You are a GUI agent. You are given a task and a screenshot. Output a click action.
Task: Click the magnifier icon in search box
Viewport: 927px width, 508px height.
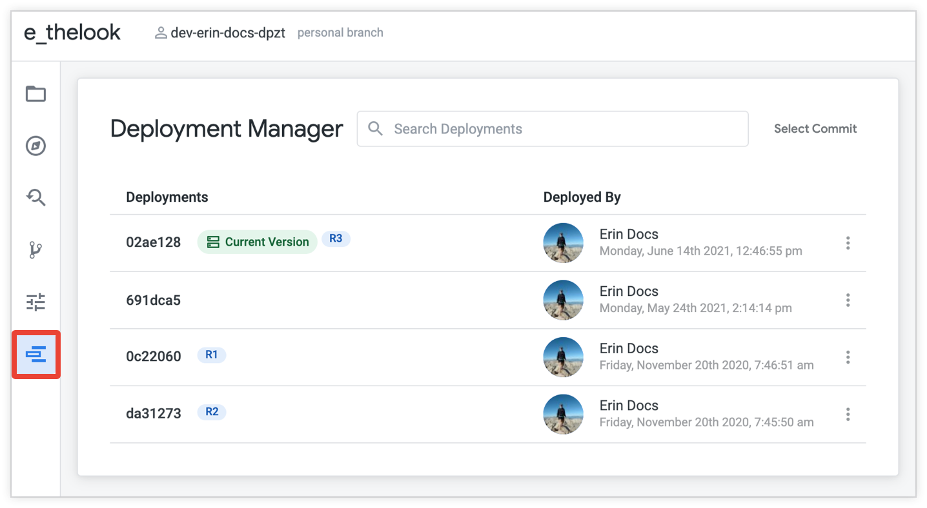(x=375, y=129)
